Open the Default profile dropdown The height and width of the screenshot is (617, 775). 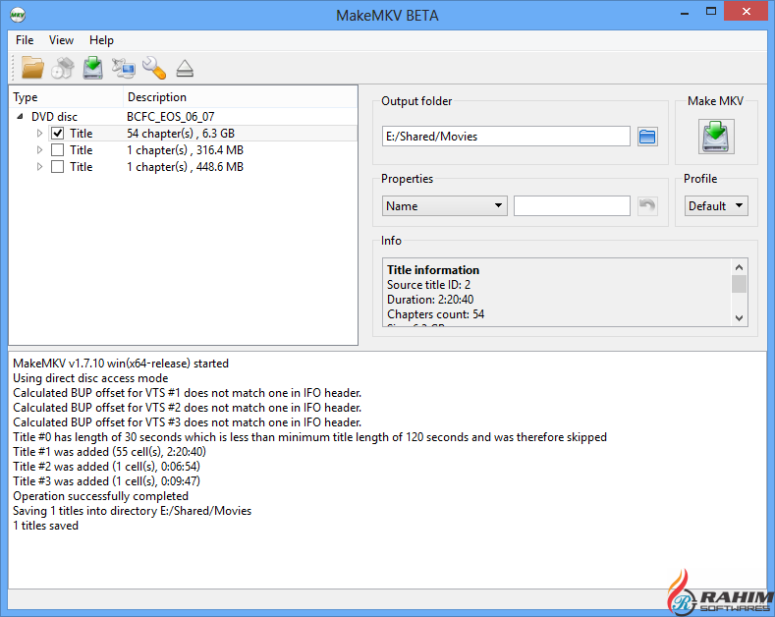[x=716, y=205]
